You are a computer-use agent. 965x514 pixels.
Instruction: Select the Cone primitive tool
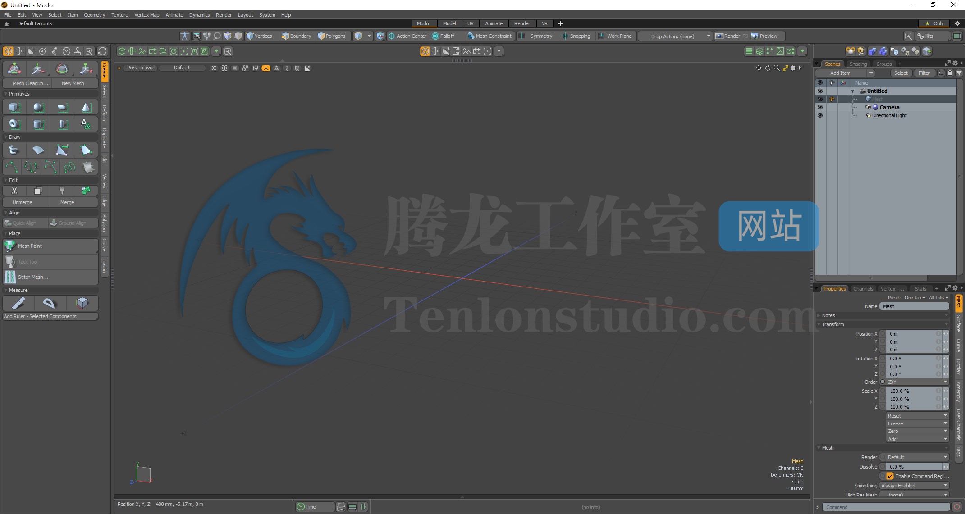(x=86, y=108)
